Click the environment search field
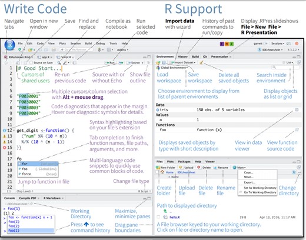The width and height of the screenshot is (306, 240). [285, 68]
